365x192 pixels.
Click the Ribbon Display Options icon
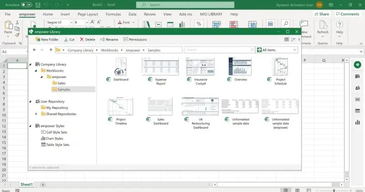330,5
